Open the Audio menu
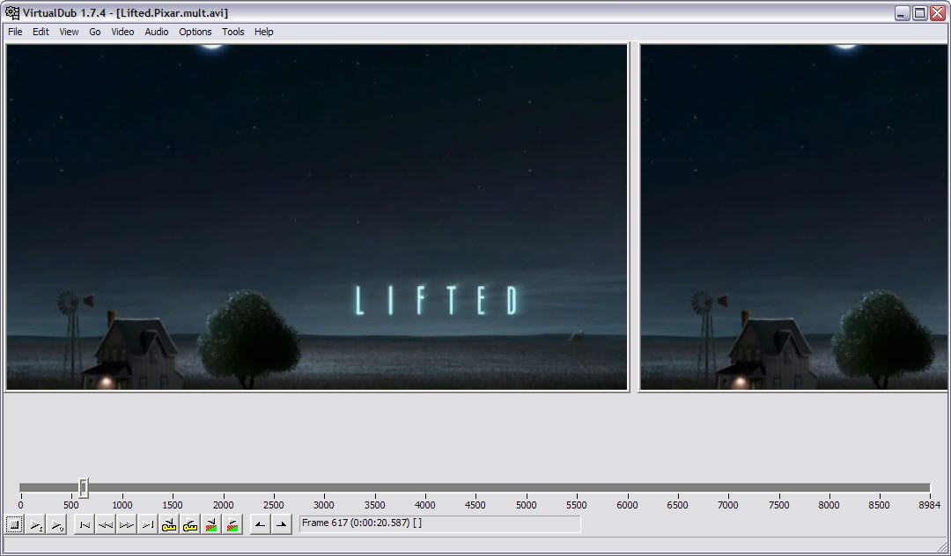 click(157, 32)
